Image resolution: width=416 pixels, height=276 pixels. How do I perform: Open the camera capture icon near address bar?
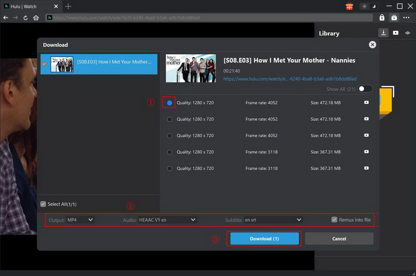(394, 17)
